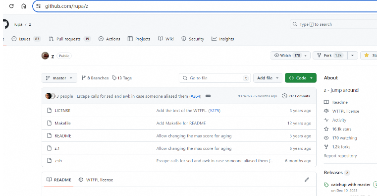Click the Makefile file icon
The width and height of the screenshot is (377, 196).
[x=49, y=123]
